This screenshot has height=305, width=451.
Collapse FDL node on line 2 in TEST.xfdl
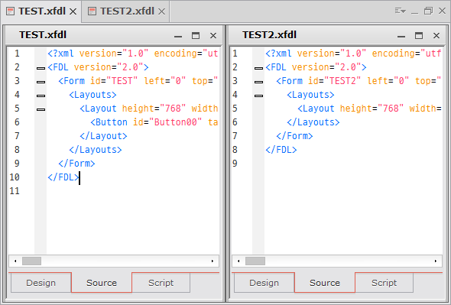tap(41, 68)
